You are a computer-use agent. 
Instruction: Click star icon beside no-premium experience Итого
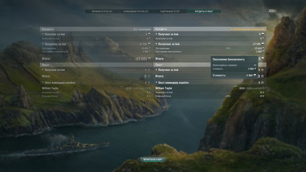[x=149, y=76]
